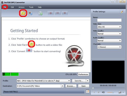Screen dimensions: 127x96
Task: Open the Help menu
Action: click(x=40, y=7)
